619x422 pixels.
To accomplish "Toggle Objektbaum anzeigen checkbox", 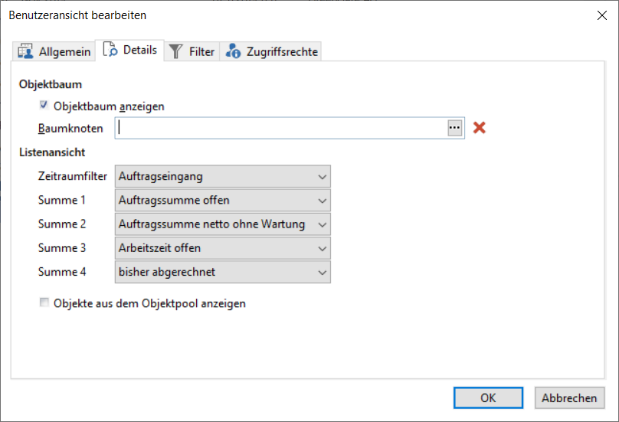I will [44, 105].
